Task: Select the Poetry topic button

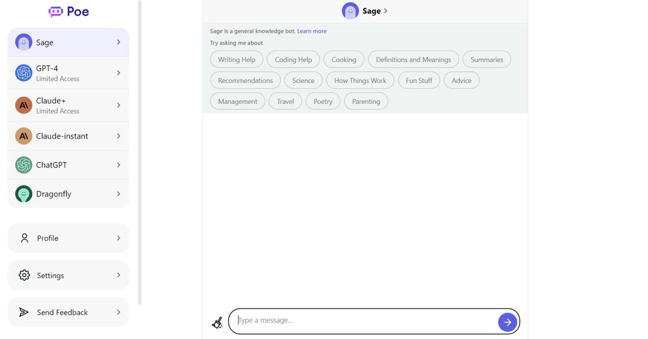Action: click(x=323, y=101)
